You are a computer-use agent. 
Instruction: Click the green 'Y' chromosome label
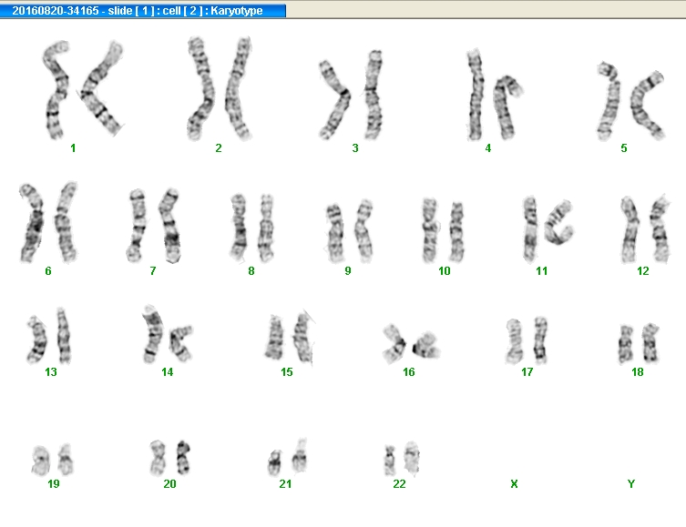coord(630,483)
